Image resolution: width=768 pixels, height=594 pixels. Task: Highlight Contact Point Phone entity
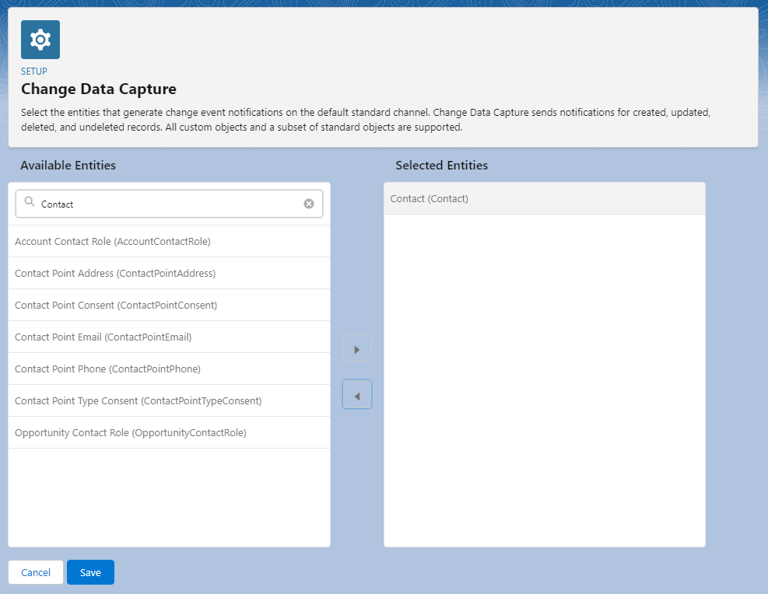tap(107, 369)
